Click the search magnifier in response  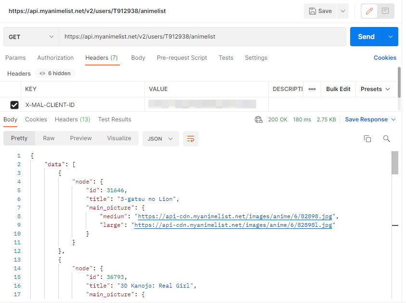pyautogui.click(x=386, y=139)
